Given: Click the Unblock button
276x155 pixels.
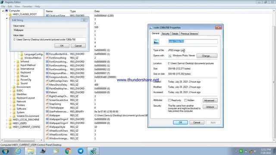Looking at the screenshot, I should [210, 107].
